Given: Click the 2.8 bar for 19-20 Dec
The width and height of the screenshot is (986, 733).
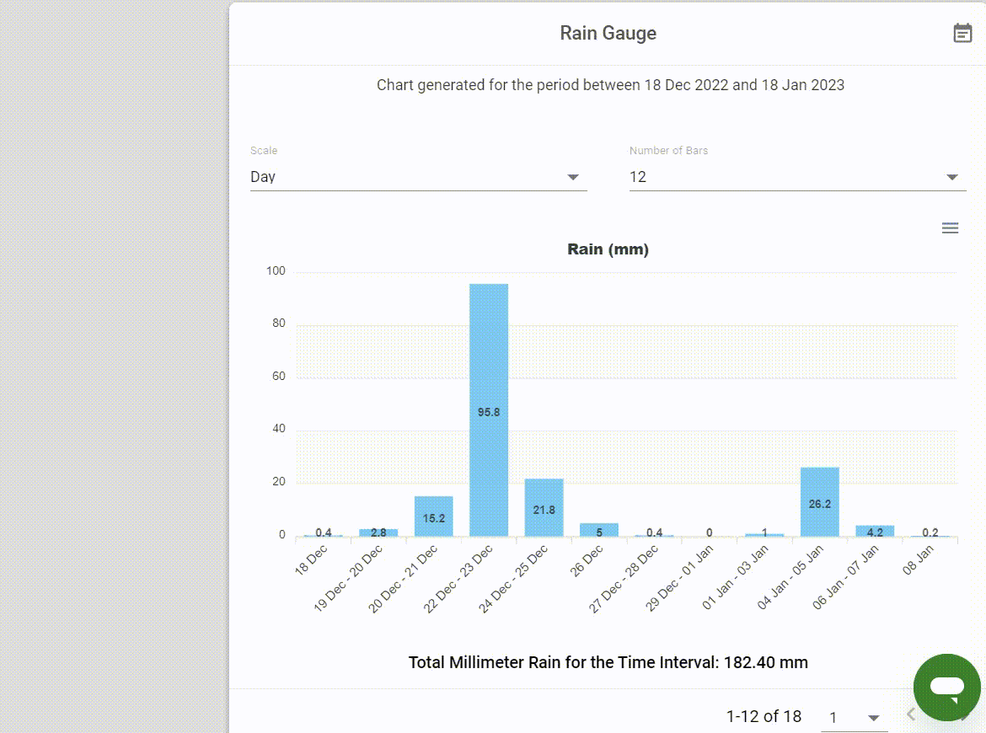Looking at the screenshot, I should click(378, 532).
